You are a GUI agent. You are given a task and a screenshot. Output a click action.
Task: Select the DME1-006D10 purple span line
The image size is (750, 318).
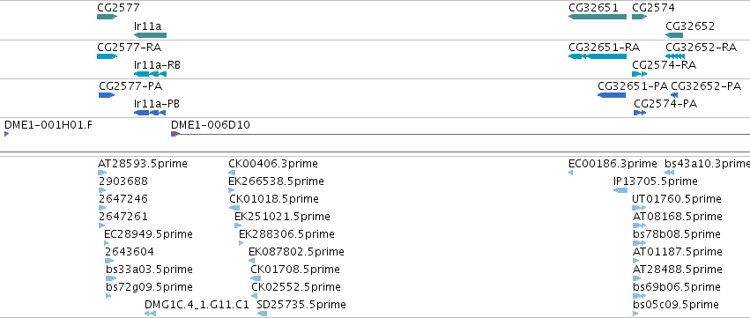point(461,135)
